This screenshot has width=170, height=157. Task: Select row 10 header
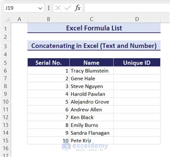tap(5, 102)
